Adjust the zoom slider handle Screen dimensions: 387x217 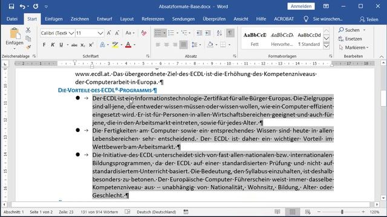click(x=342, y=212)
